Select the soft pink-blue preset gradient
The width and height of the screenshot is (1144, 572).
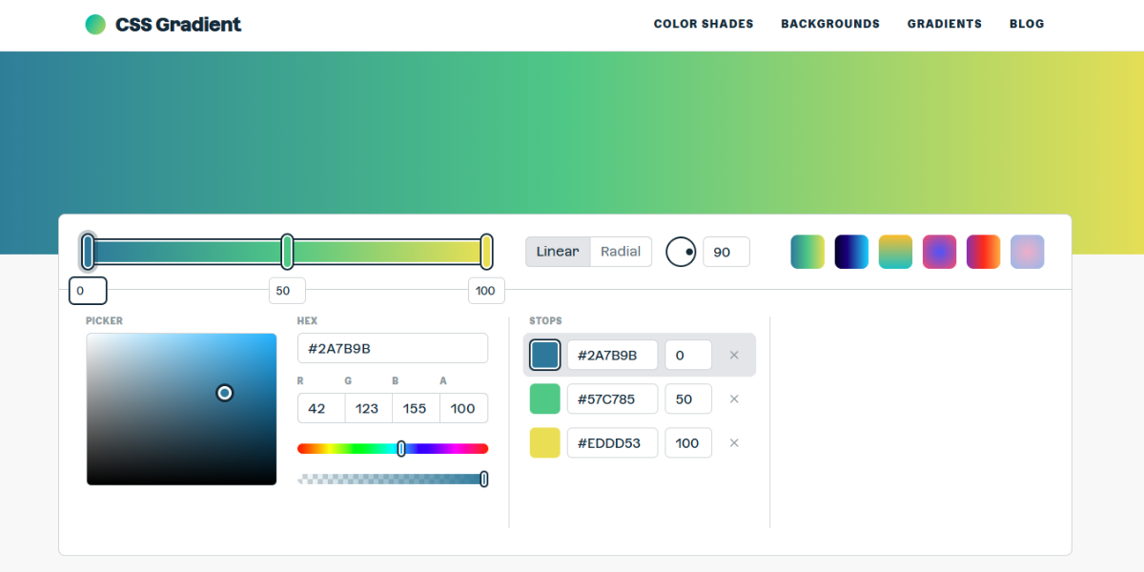click(x=1027, y=251)
